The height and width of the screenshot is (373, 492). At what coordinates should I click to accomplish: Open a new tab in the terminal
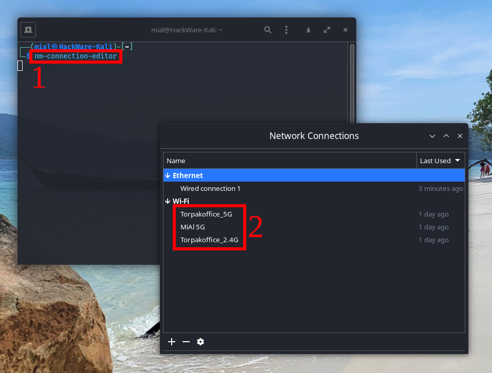pos(28,30)
